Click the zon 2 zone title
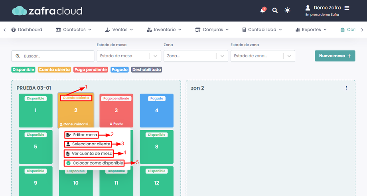This screenshot has width=367, height=196. [x=197, y=88]
